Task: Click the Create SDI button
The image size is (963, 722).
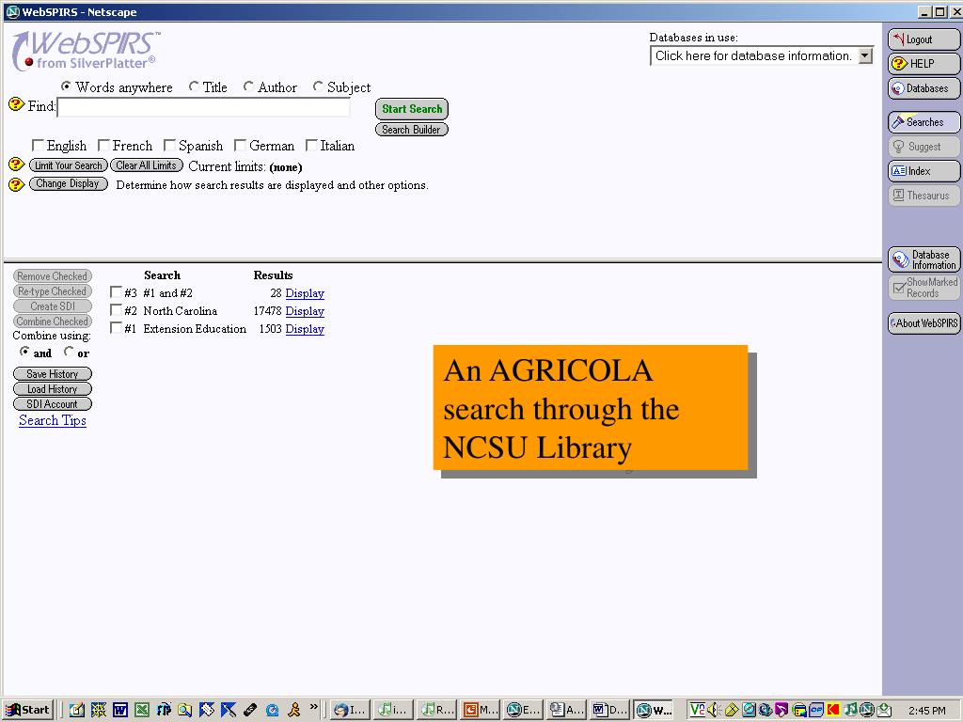Action: 53,306
